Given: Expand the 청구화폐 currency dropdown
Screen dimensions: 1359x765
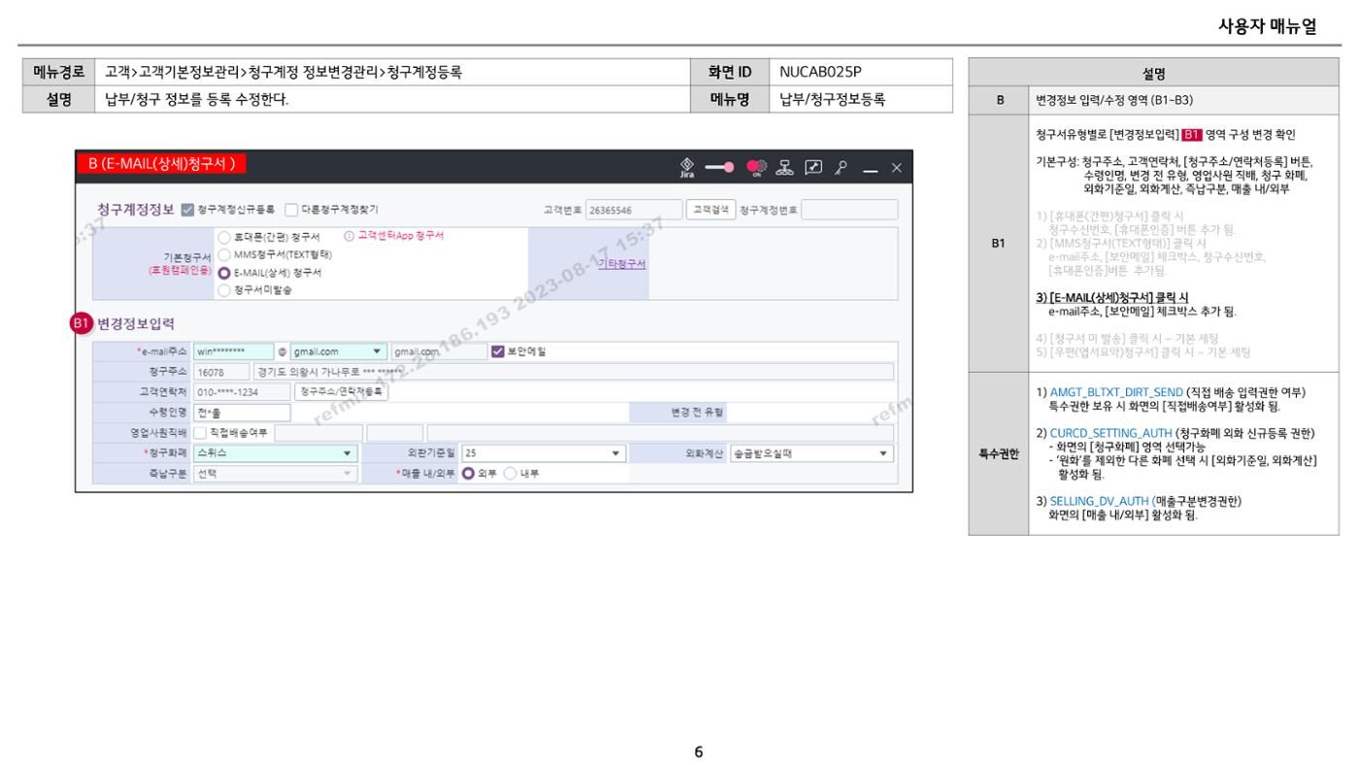Looking at the screenshot, I should [276, 453].
